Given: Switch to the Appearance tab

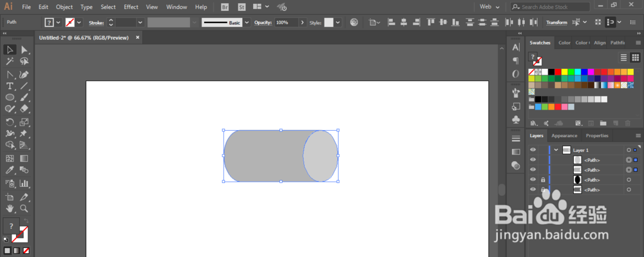Looking at the screenshot, I should tap(564, 135).
